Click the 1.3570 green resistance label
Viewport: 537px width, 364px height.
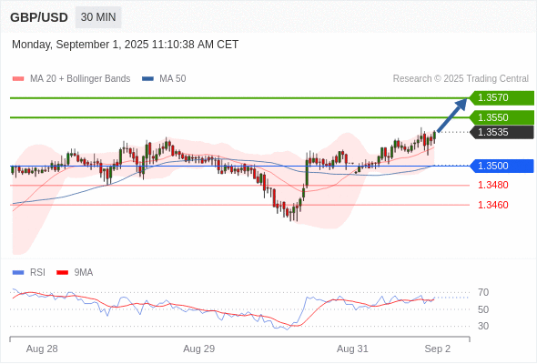[502, 98]
